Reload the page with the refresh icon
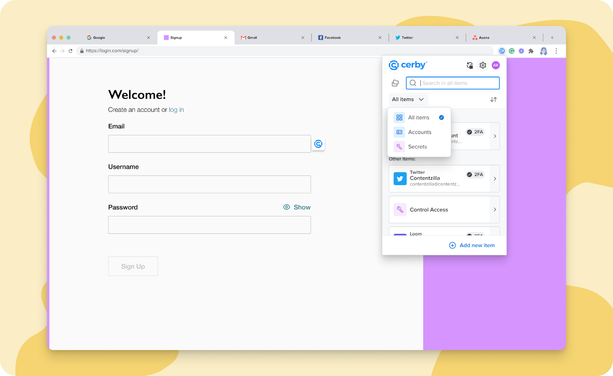This screenshot has height=376, width=613. pyautogui.click(x=70, y=51)
